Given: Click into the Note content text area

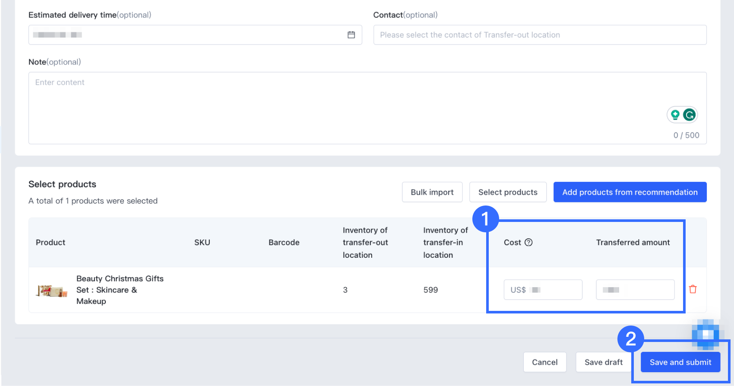Looking at the screenshot, I should 345,104.
